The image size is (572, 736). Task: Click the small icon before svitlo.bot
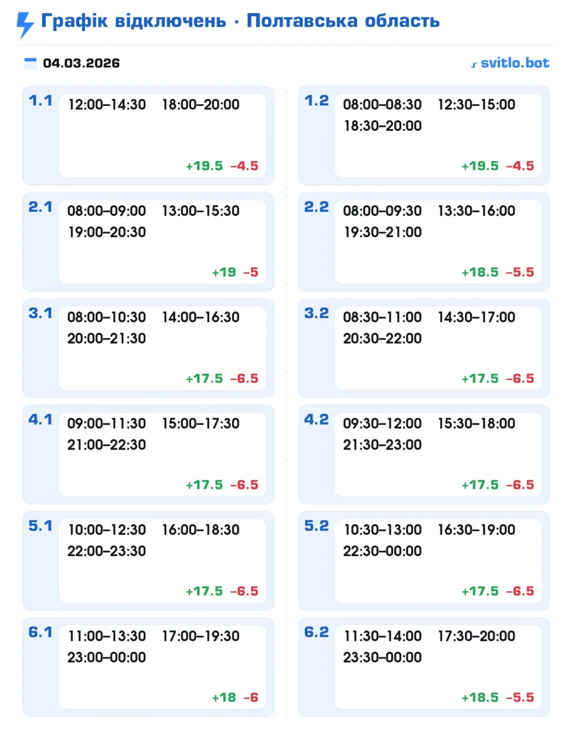(x=474, y=65)
